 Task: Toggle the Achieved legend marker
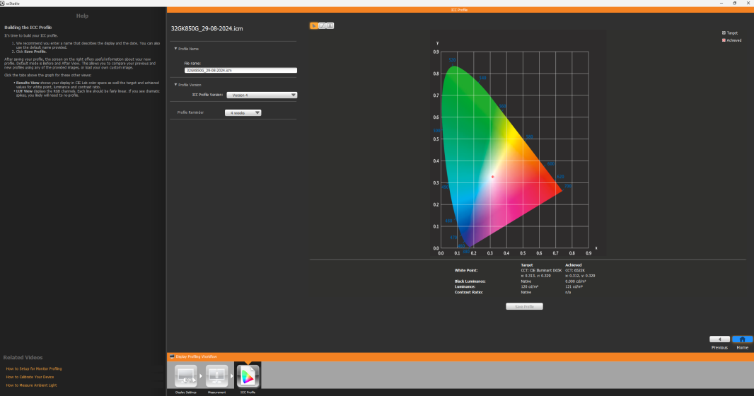(x=724, y=40)
